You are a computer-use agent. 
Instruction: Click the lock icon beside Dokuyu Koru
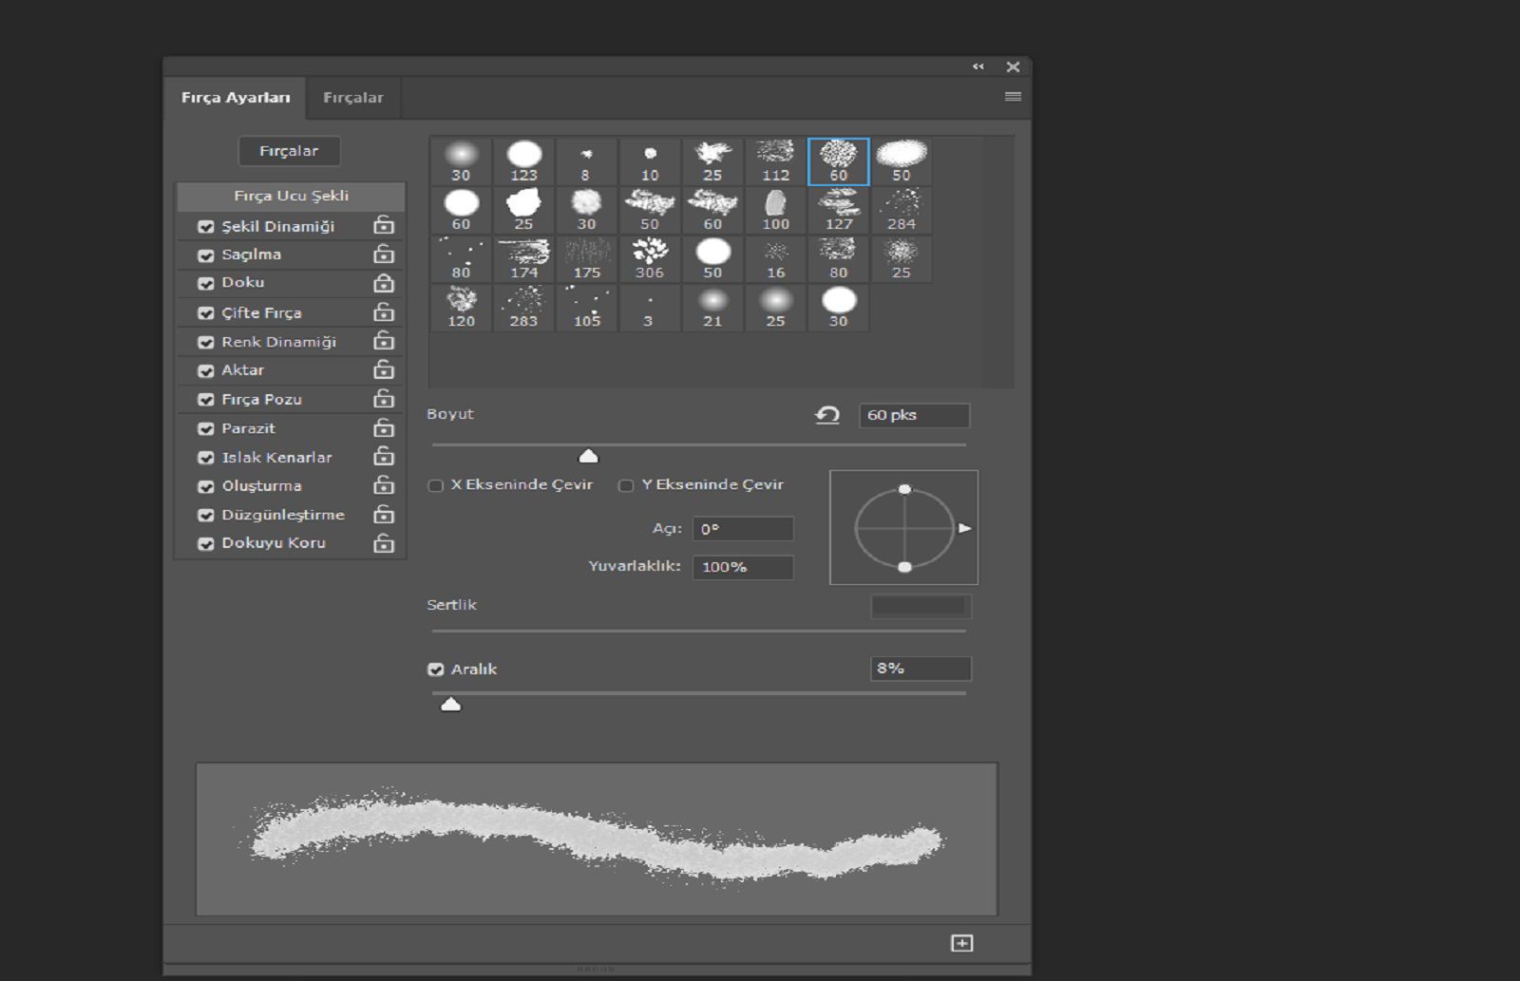(384, 543)
